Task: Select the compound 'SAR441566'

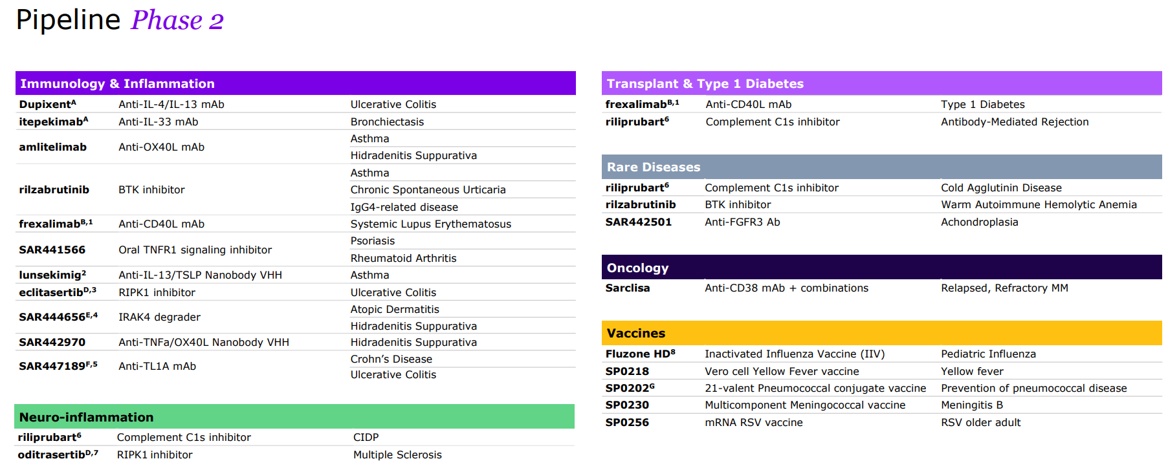Action: 52,250
